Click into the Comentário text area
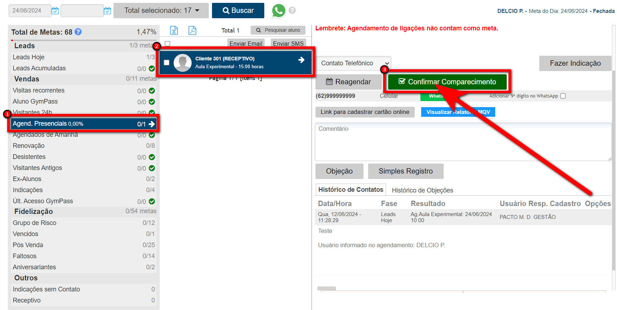Image resolution: width=617 pixels, height=310 pixels. (x=463, y=142)
